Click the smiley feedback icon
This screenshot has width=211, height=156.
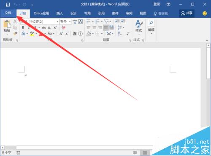(x=205, y=13)
